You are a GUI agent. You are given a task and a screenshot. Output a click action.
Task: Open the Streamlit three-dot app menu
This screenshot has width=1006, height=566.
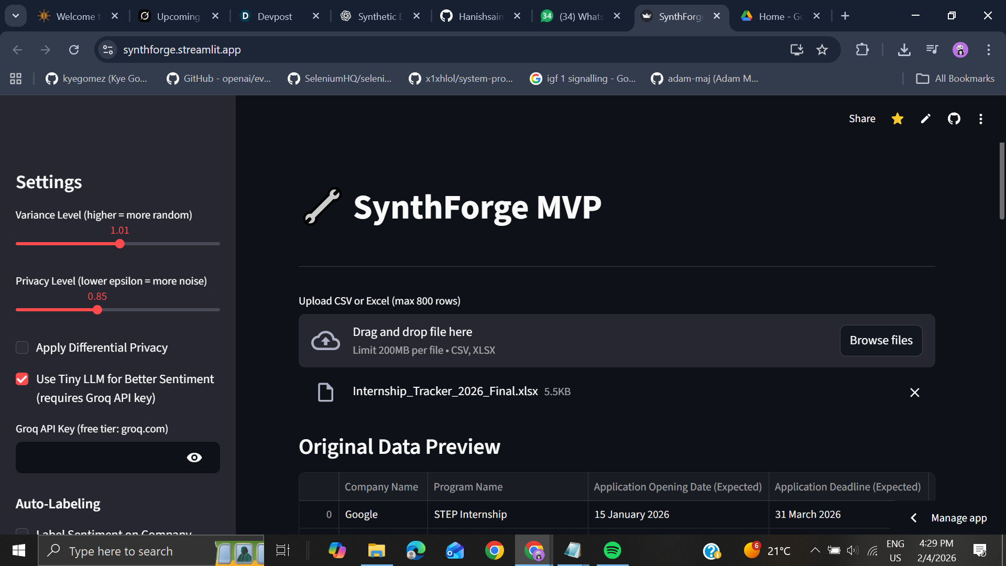980,119
